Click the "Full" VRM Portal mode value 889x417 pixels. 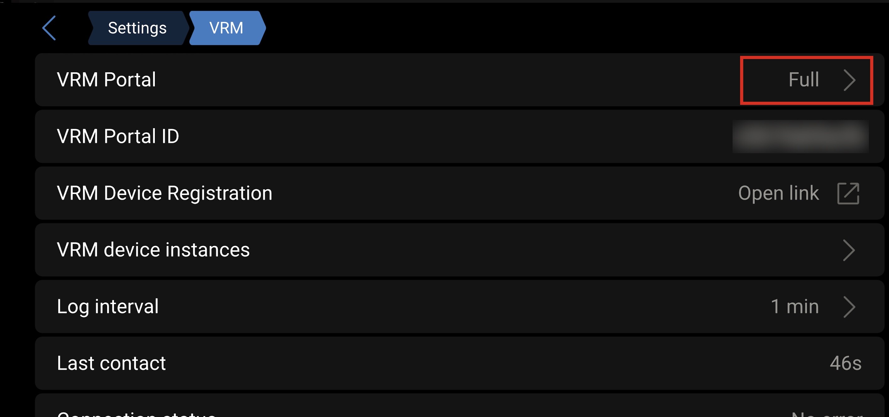(x=804, y=80)
